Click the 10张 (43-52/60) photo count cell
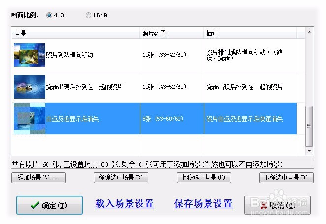Viewport: 326px width, 224px height. point(172,87)
